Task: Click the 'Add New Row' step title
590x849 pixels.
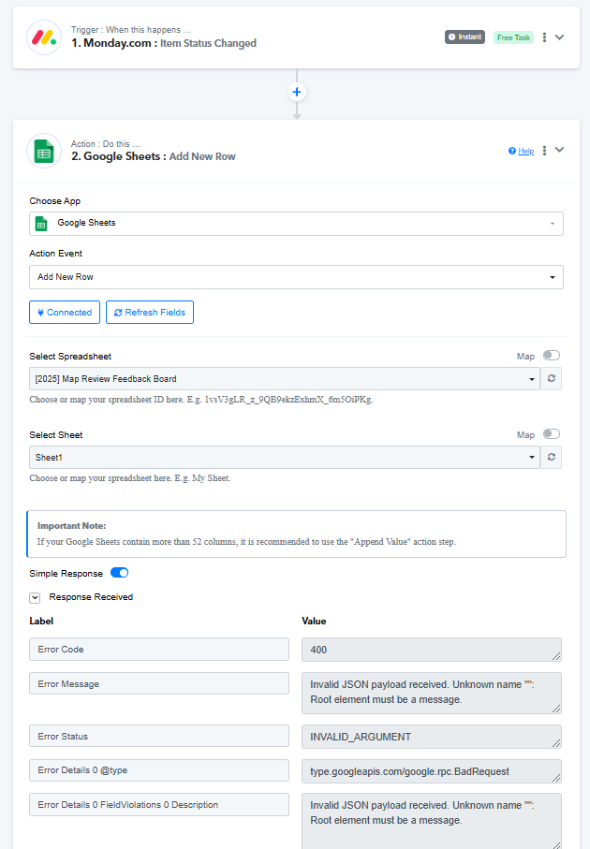Action: (202, 156)
